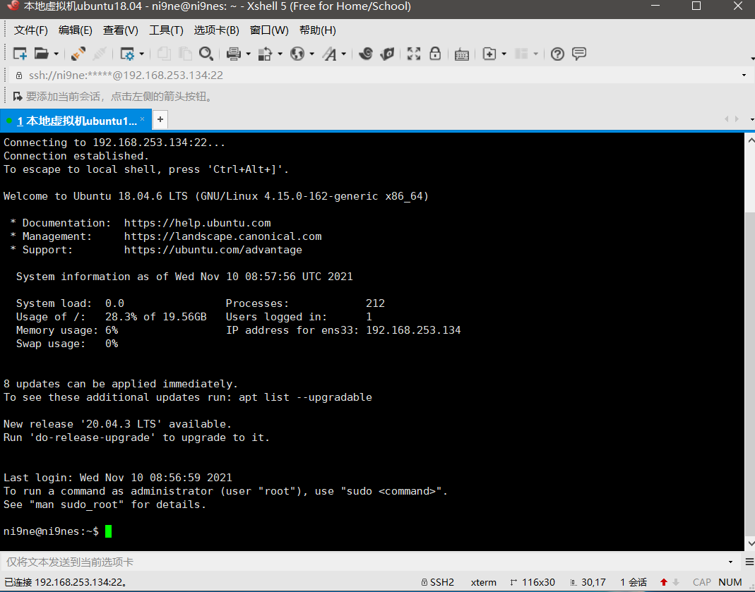The height and width of the screenshot is (592, 755).
Task: Expand the send-text bar dropdown arrow
Action: pyautogui.click(x=730, y=562)
